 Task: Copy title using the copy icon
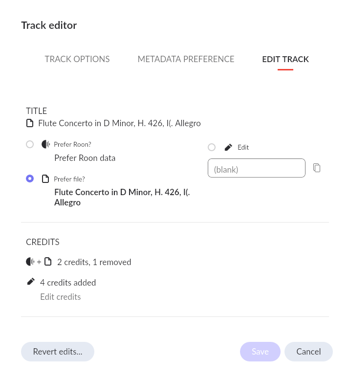317,168
